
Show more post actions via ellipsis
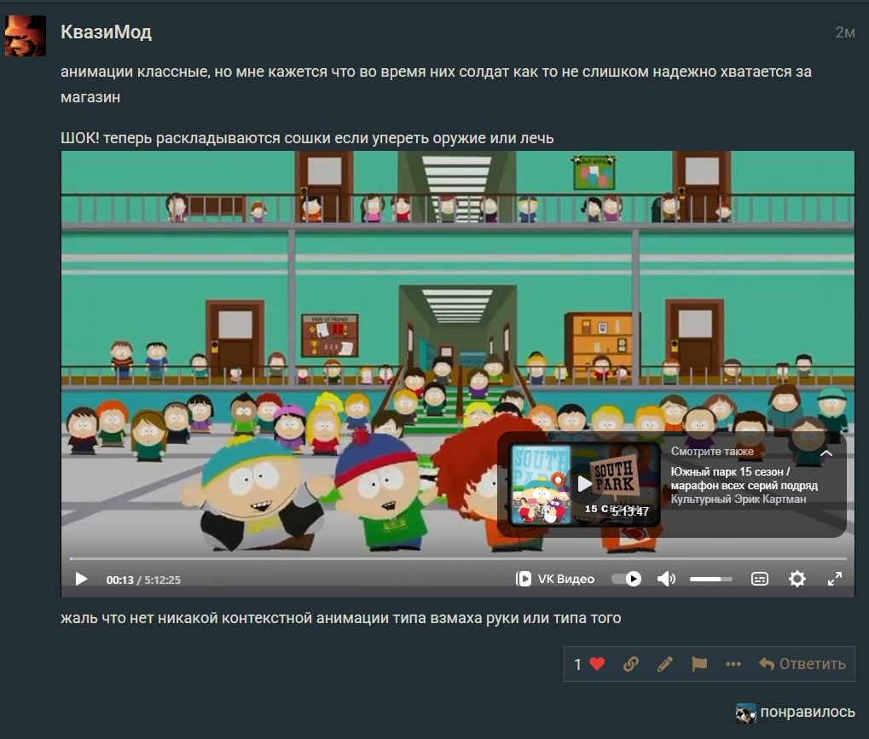click(x=733, y=664)
